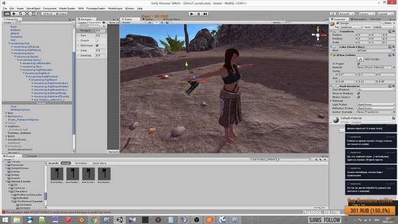Open Google Chrome from taskbar
398x224 pixels.
[x=94, y=220]
